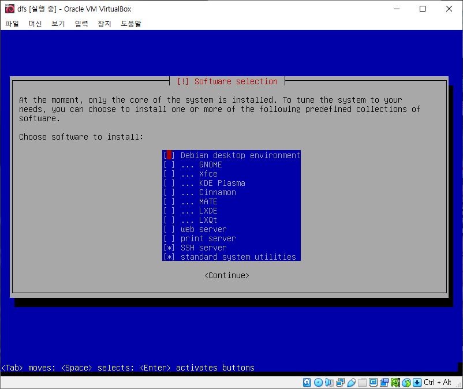
Task: Toggle the MATE checkbox
Action: pyautogui.click(x=169, y=201)
